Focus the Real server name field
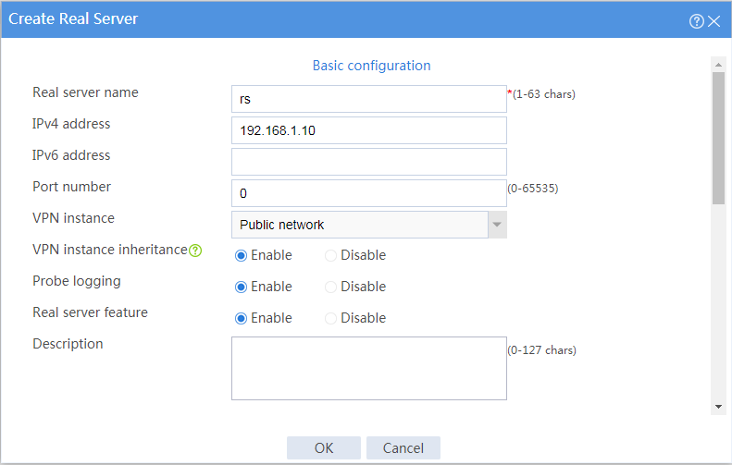732x465 pixels. tap(369, 99)
